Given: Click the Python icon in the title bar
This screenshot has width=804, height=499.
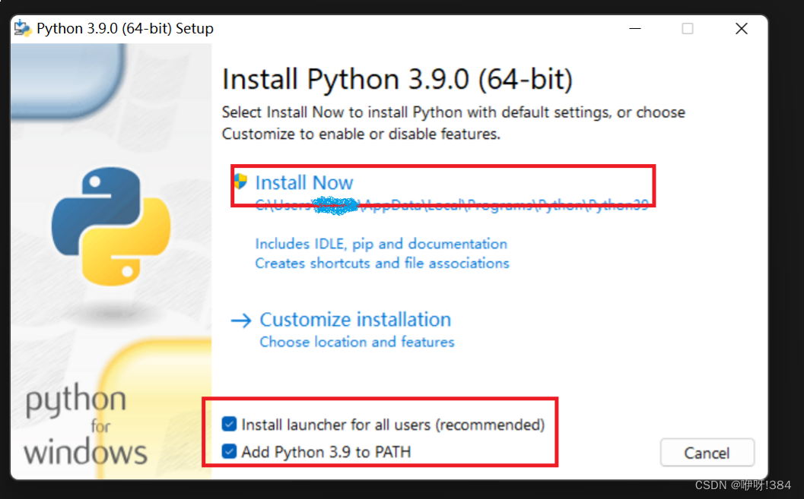Looking at the screenshot, I should (x=23, y=28).
